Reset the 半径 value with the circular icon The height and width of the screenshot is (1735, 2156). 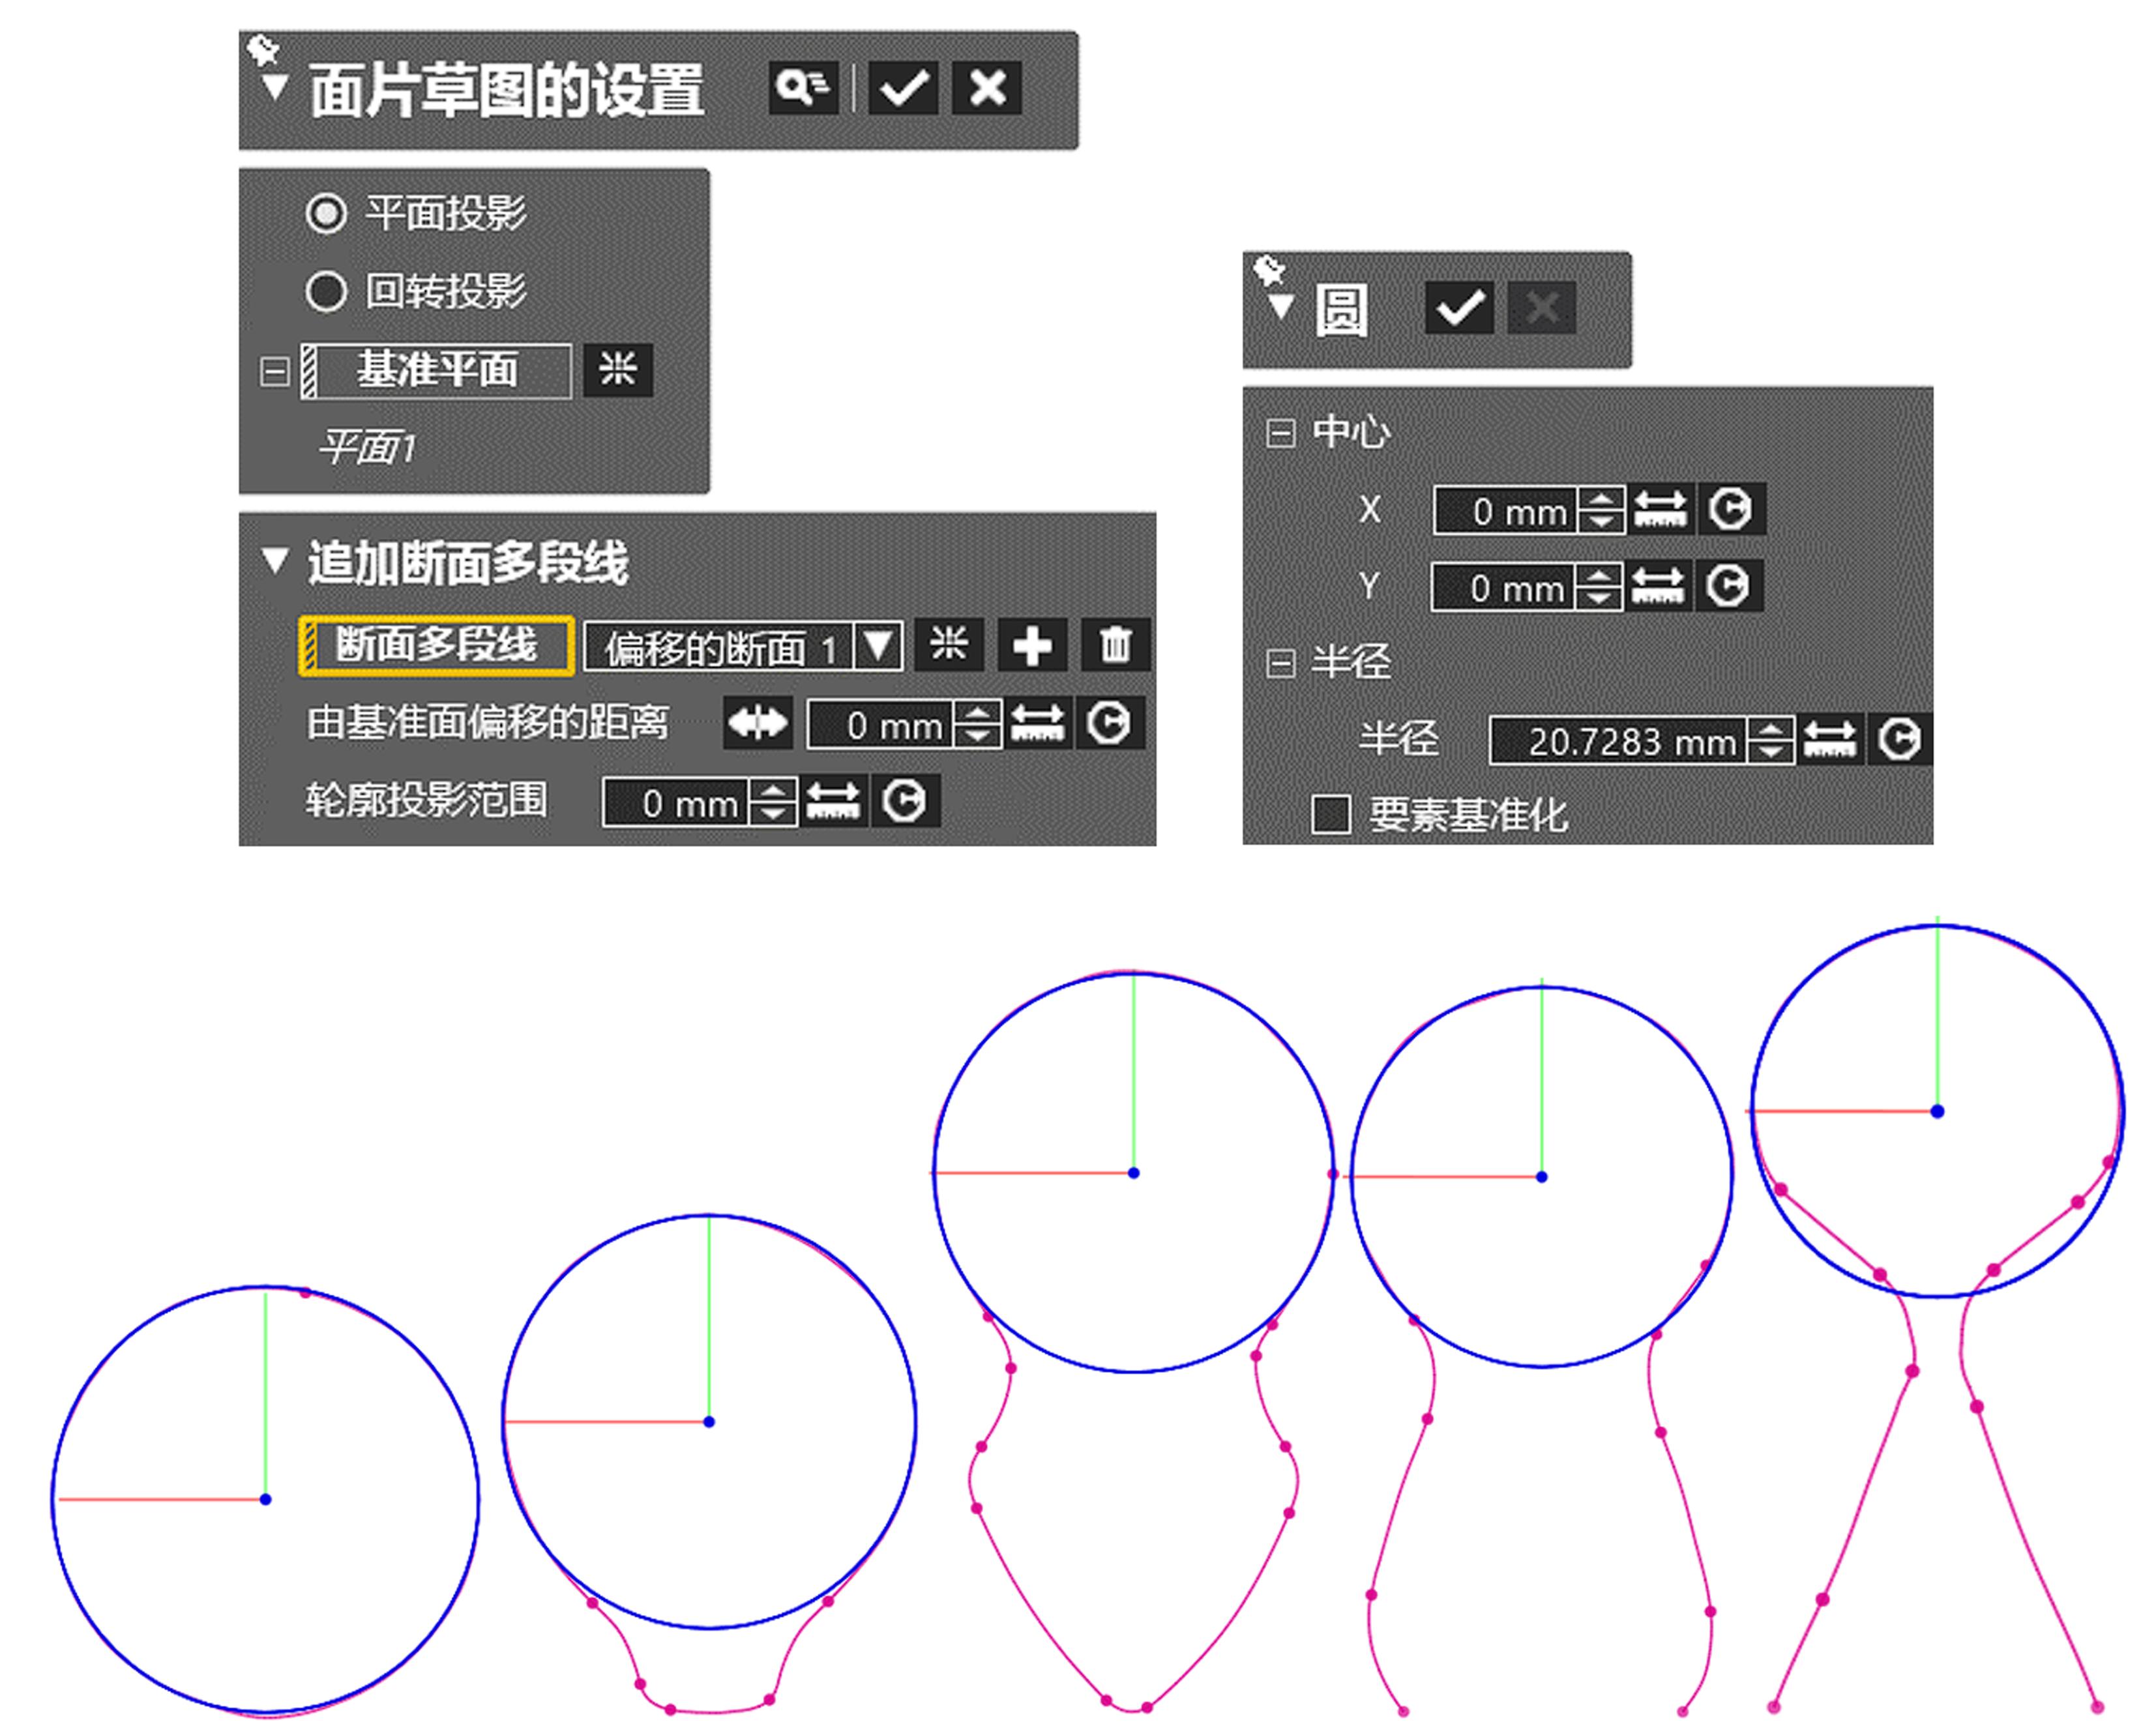[1900, 740]
